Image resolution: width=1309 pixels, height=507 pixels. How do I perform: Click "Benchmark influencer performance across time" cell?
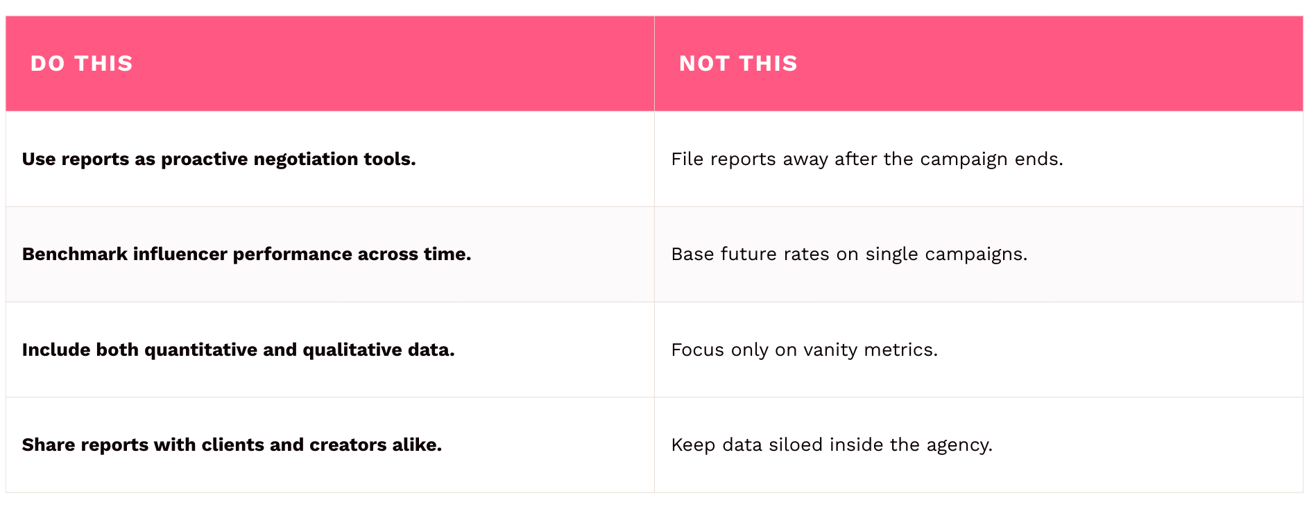246,255
